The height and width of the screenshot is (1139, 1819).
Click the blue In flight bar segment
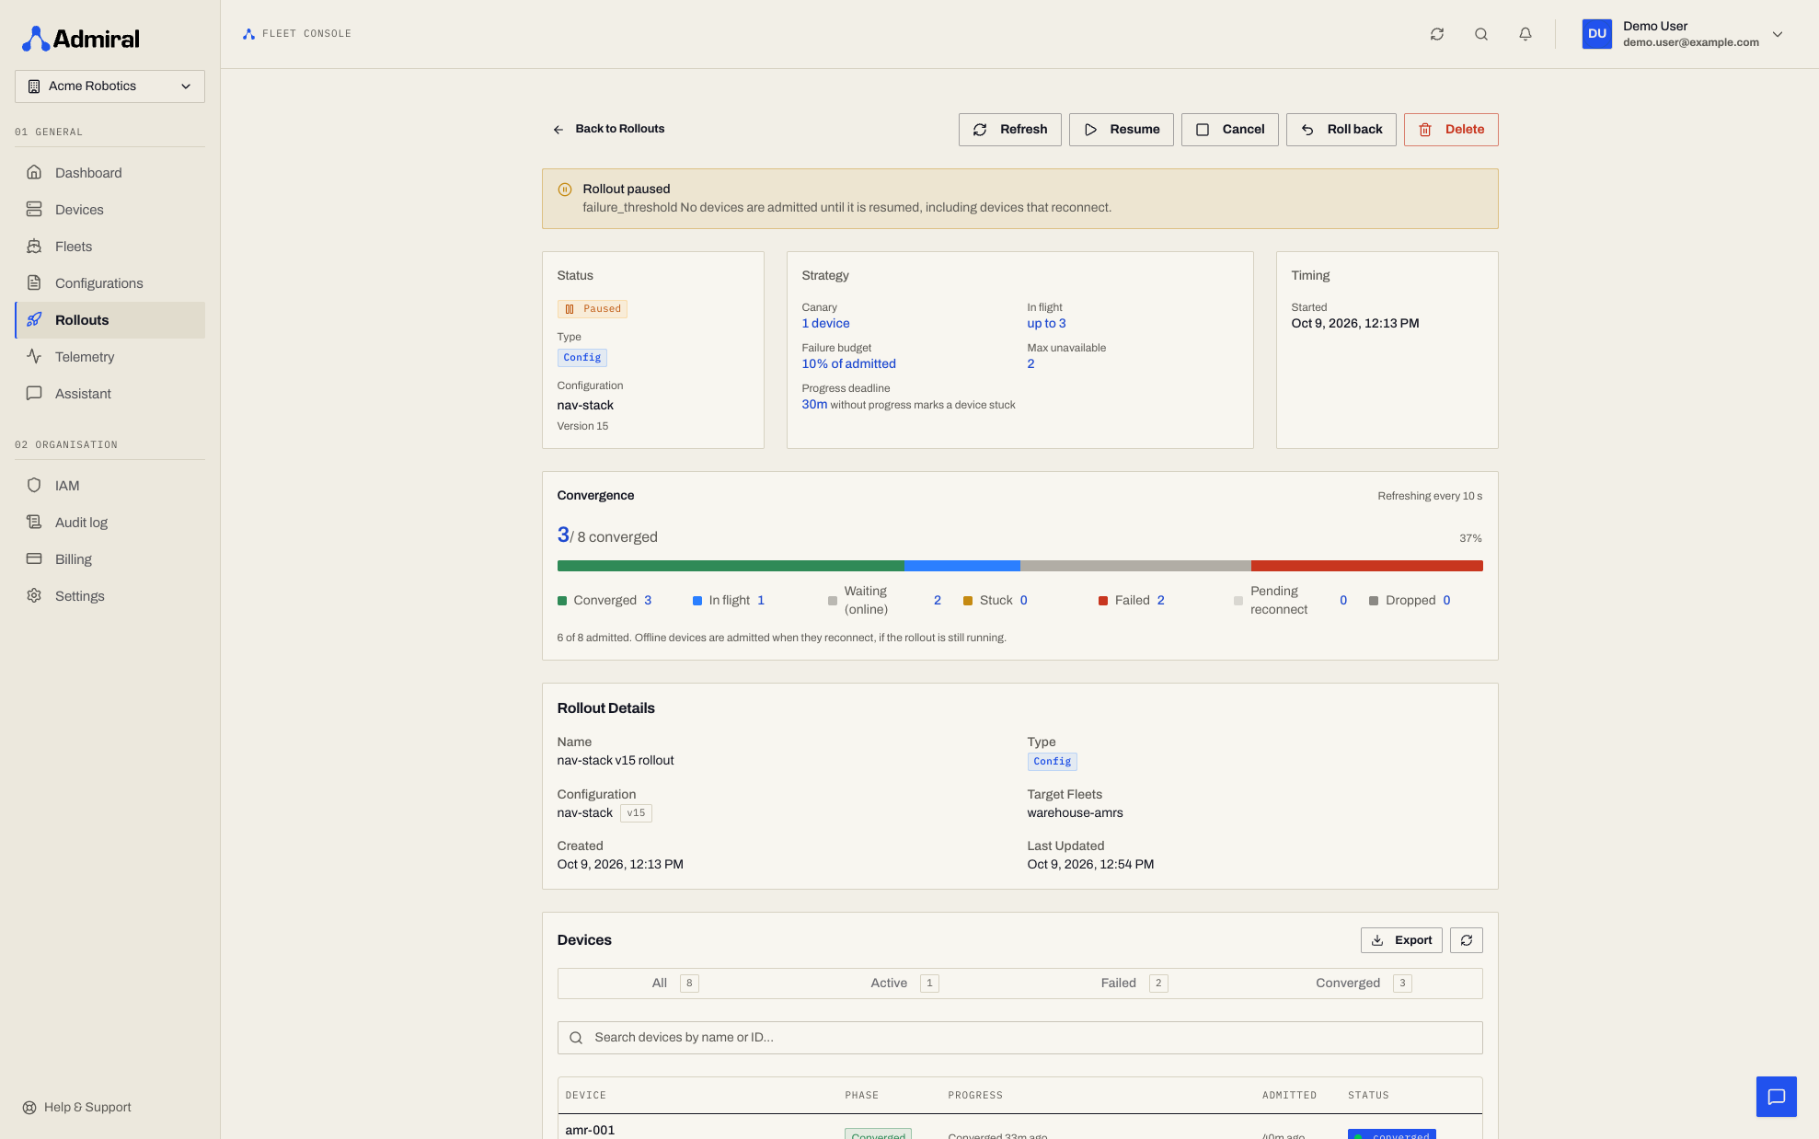(x=962, y=566)
